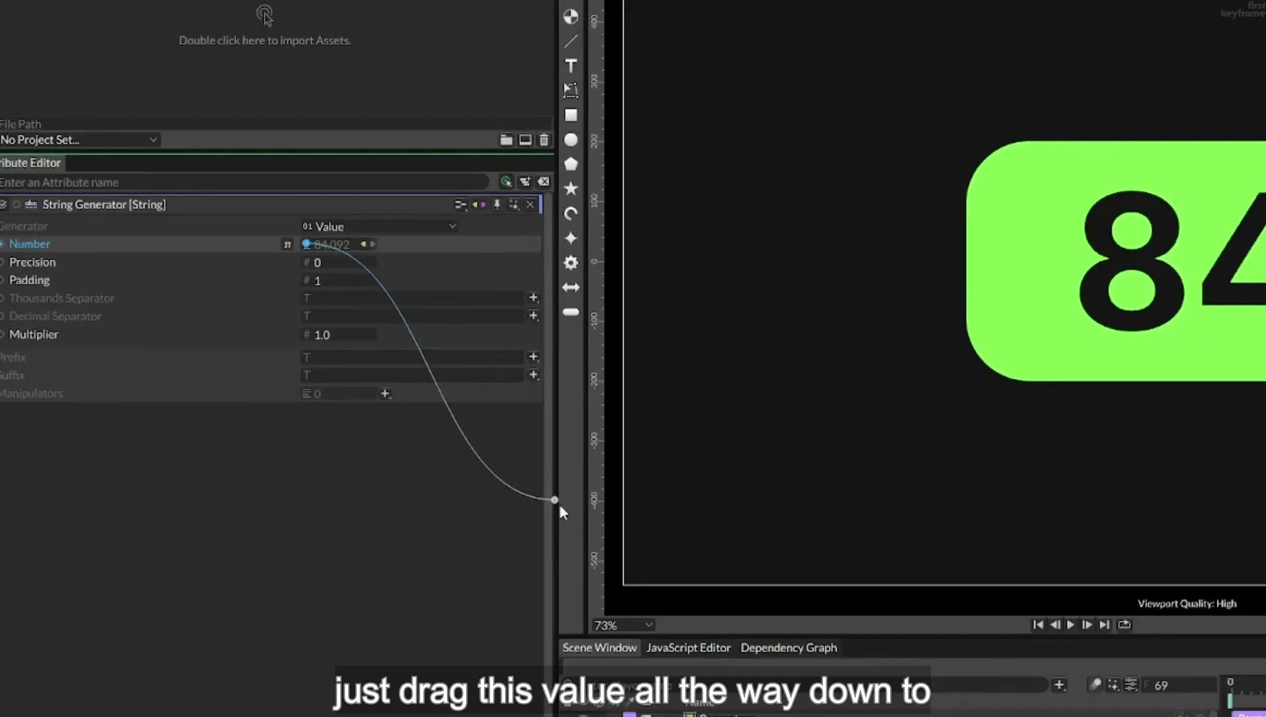Image resolution: width=1266 pixels, height=717 pixels.
Task: Add a Thousands Separator string connection
Action: [x=533, y=298]
